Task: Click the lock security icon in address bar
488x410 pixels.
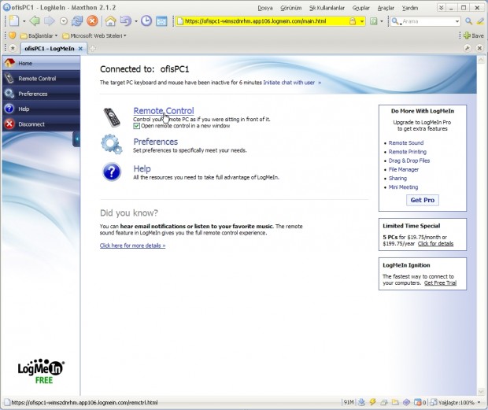Action: pos(353,21)
